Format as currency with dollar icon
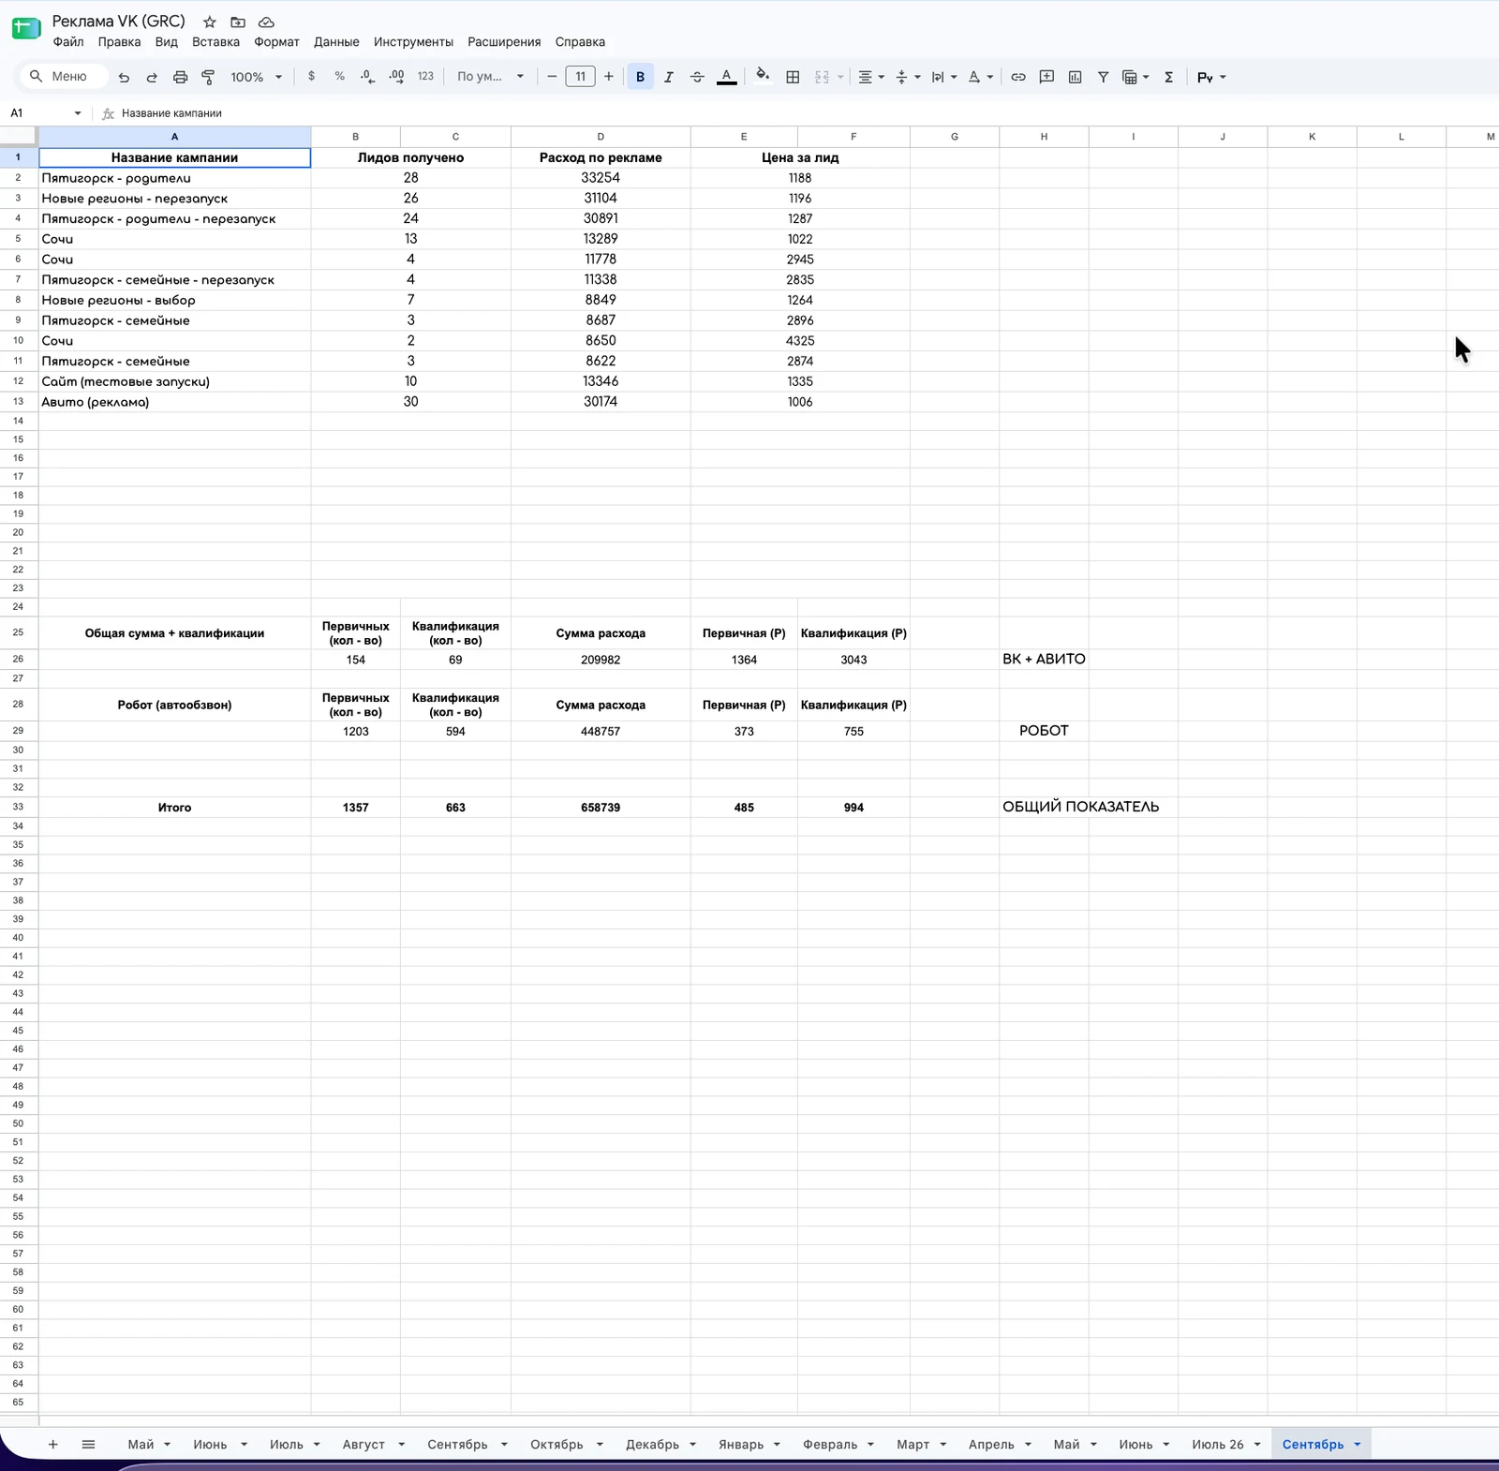Screen dimensions: 1499x1471 pyautogui.click(x=311, y=77)
